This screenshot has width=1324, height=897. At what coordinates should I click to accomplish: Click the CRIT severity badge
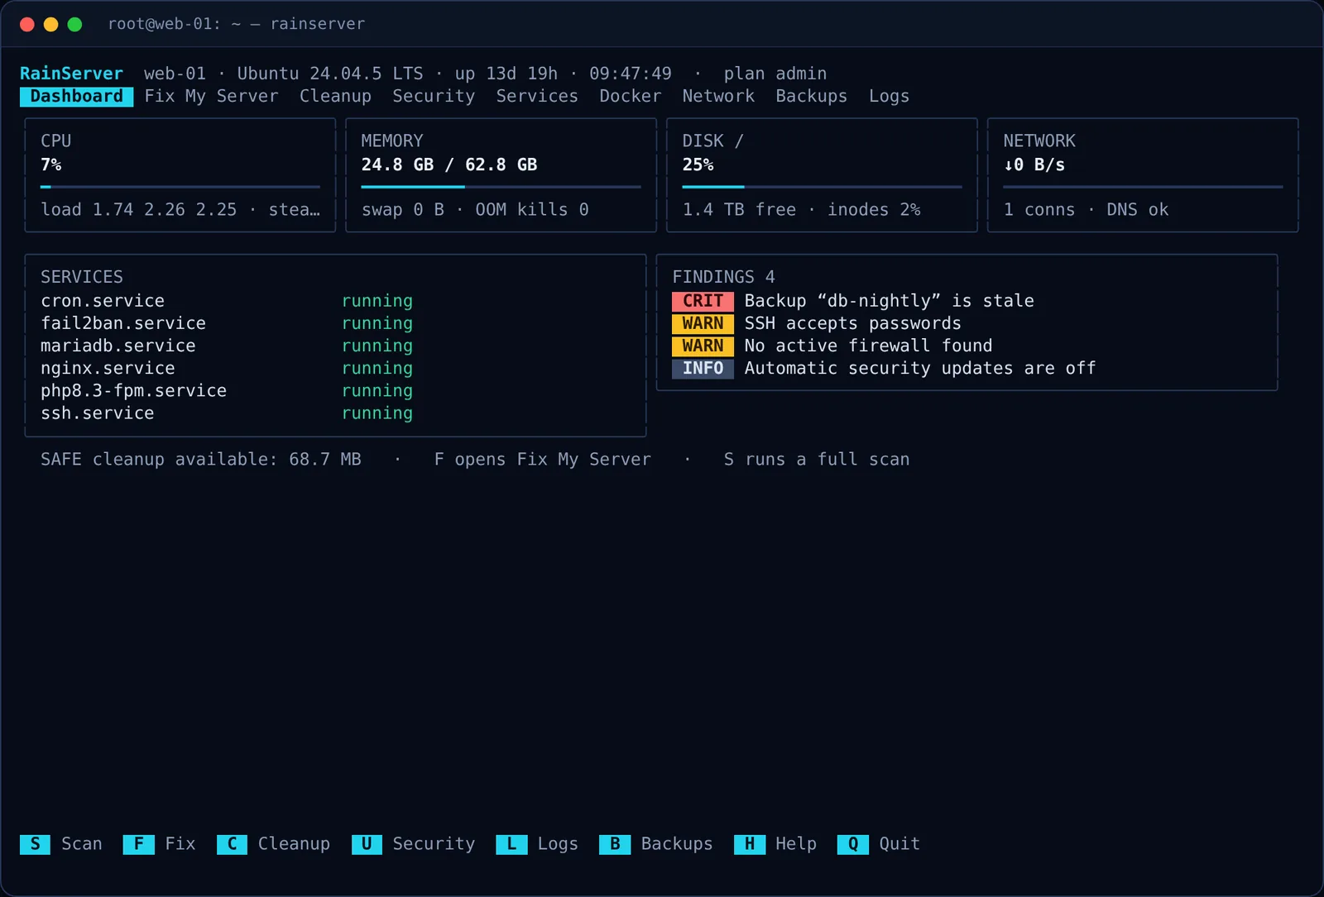703,301
